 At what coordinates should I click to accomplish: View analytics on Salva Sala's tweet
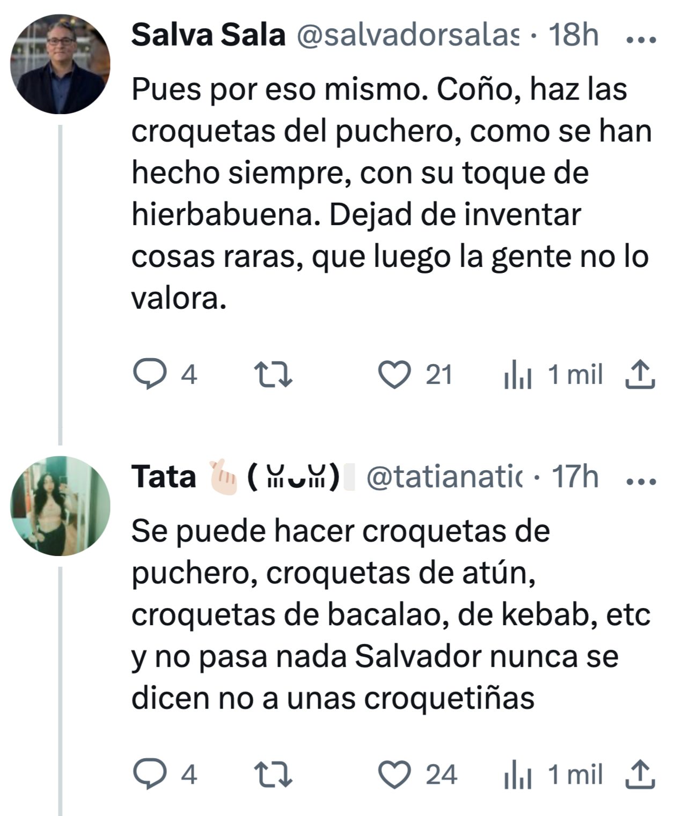pyautogui.click(x=518, y=374)
